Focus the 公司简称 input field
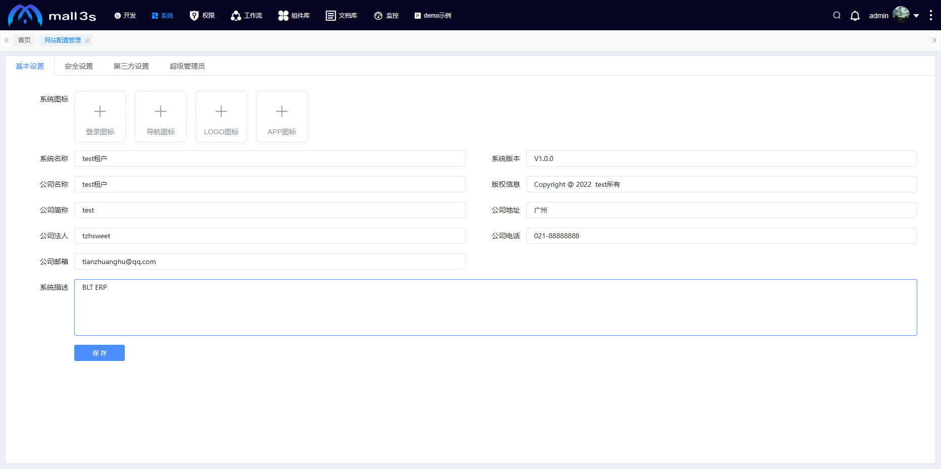Screen dimensions: 941x469 (270, 210)
